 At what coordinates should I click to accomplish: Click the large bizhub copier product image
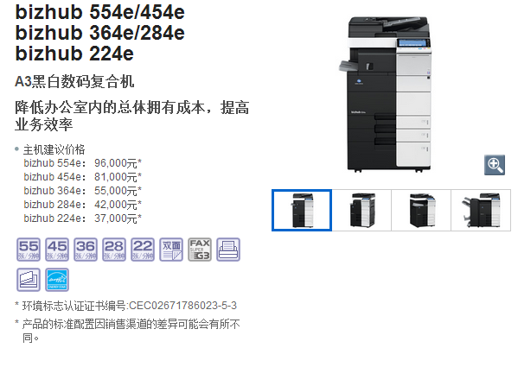coord(387,94)
